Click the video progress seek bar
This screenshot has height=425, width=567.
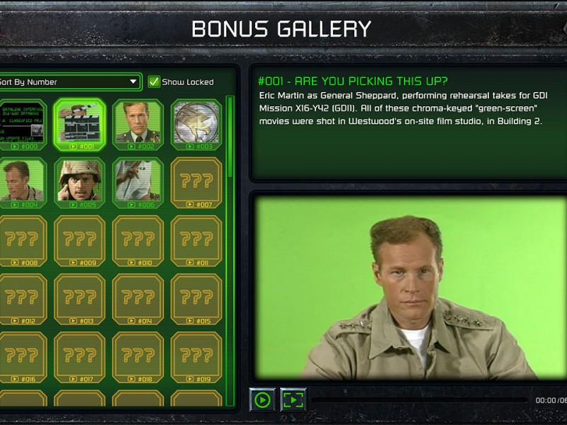click(x=420, y=400)
